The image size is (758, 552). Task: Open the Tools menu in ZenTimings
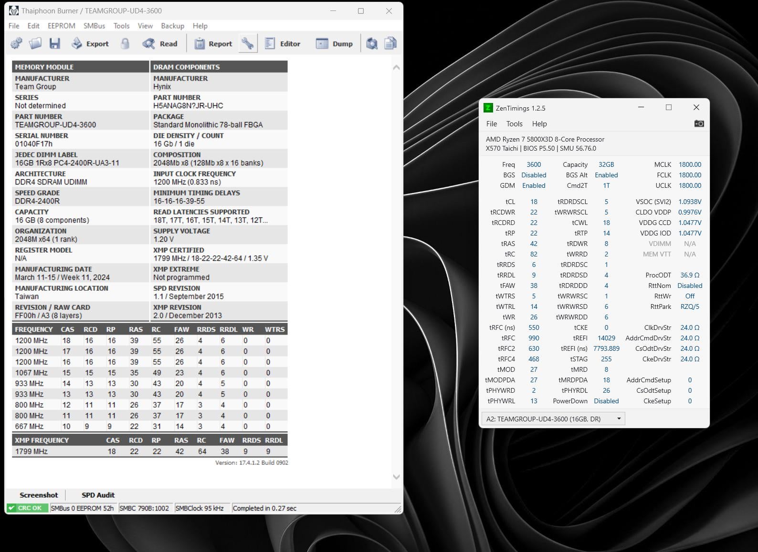(x=514, y=123)
